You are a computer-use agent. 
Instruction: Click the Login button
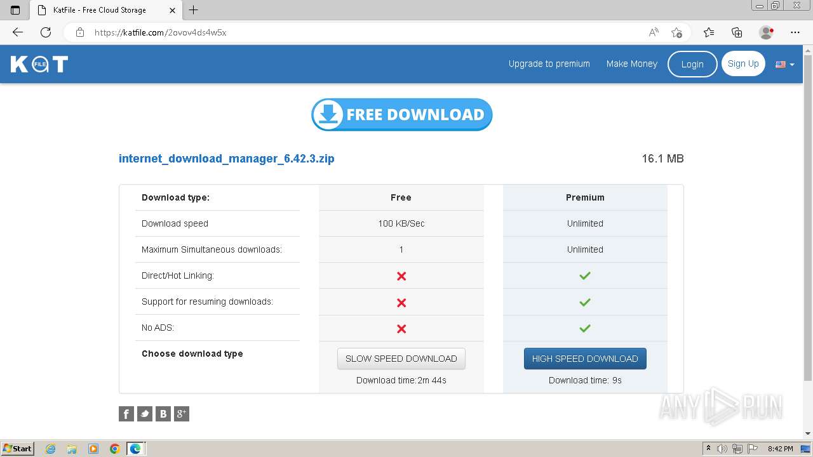pos(692,64)
